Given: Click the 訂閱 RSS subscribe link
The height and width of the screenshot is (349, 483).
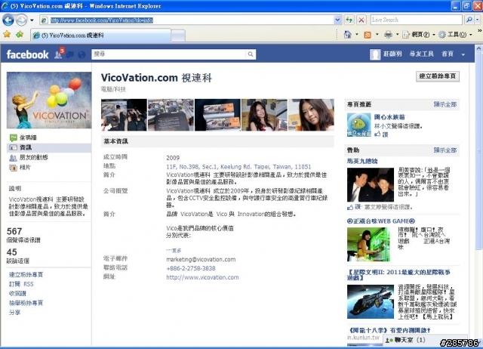Looking at the screenshot, I should pyautogui.click(x=21, y=284).
